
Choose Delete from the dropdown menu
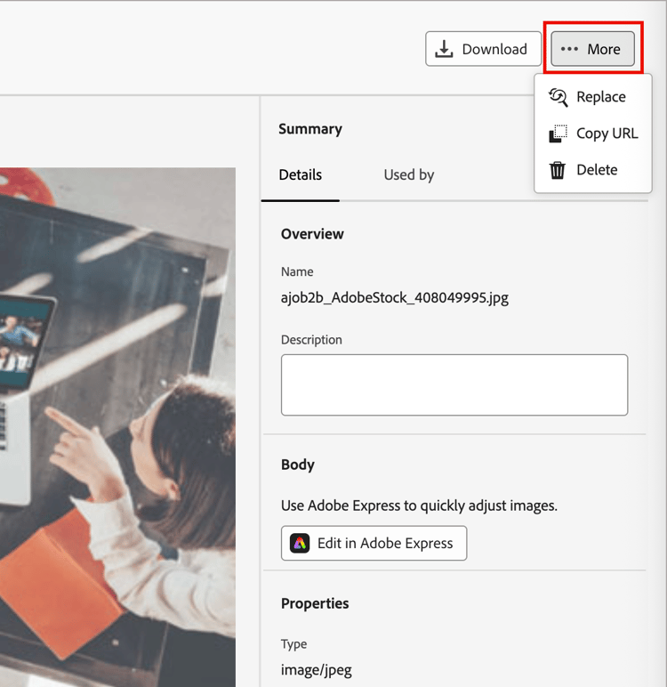coord(592,170)
